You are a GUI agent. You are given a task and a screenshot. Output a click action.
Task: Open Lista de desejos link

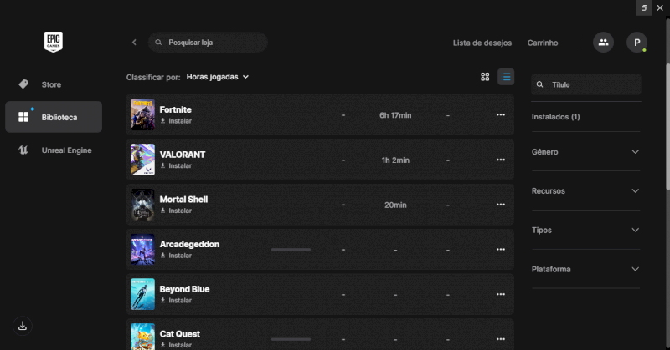pyautogui.click(x=482, y=43)
